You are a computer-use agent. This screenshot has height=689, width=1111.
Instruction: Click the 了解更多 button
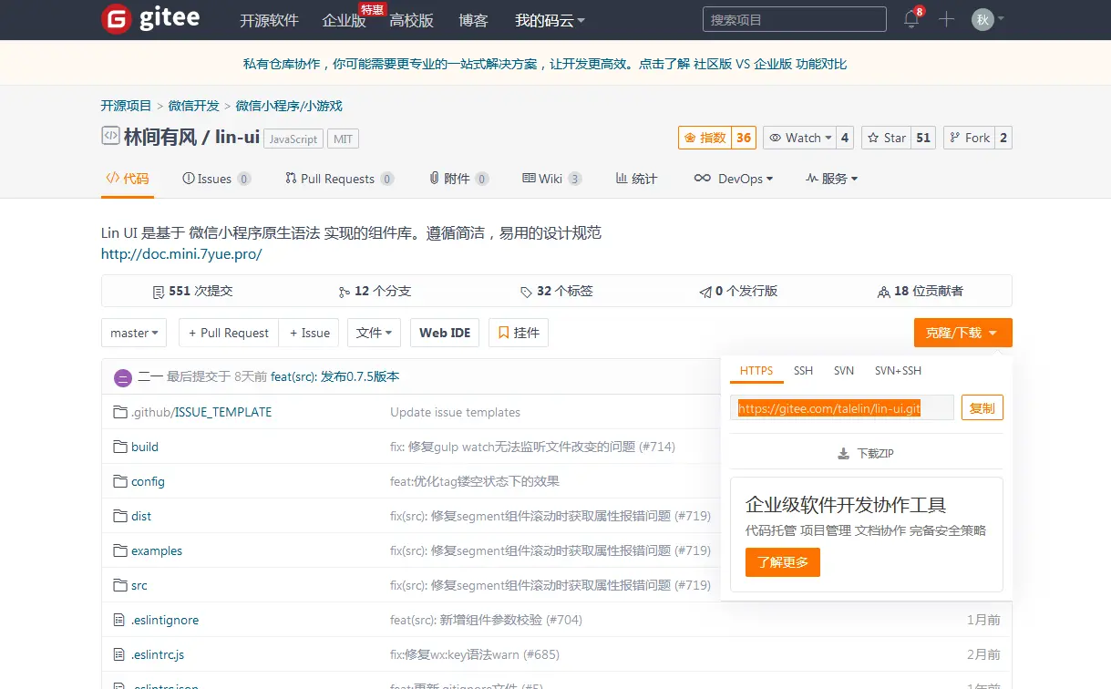click(x=783, y=562)
